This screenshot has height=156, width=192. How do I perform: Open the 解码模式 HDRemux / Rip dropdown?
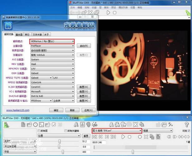click(52, 41)
